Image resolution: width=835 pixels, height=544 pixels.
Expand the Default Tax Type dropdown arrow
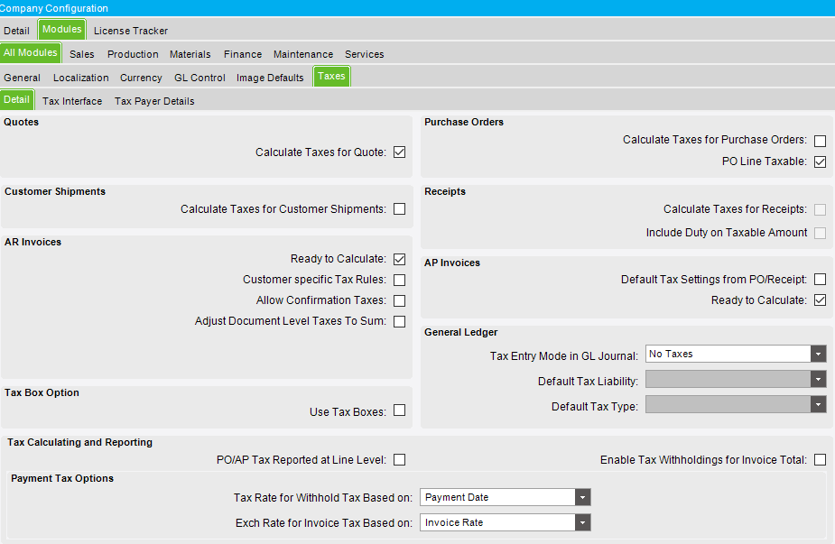click(x=819, y=404)
